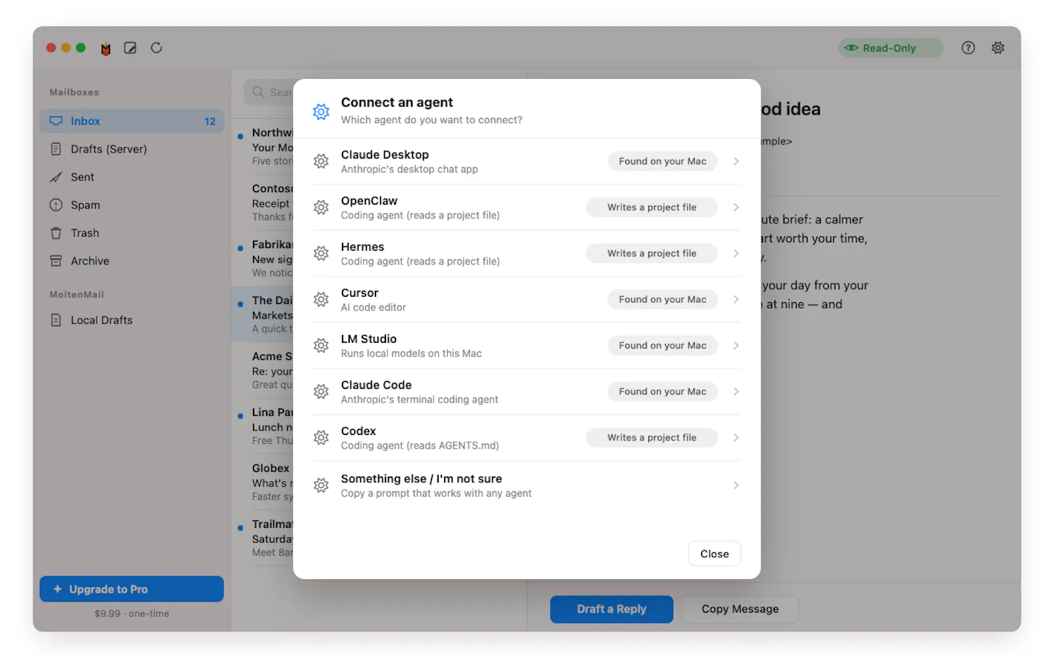Expand Claude Desktop row chevron

tap(736, 161)
